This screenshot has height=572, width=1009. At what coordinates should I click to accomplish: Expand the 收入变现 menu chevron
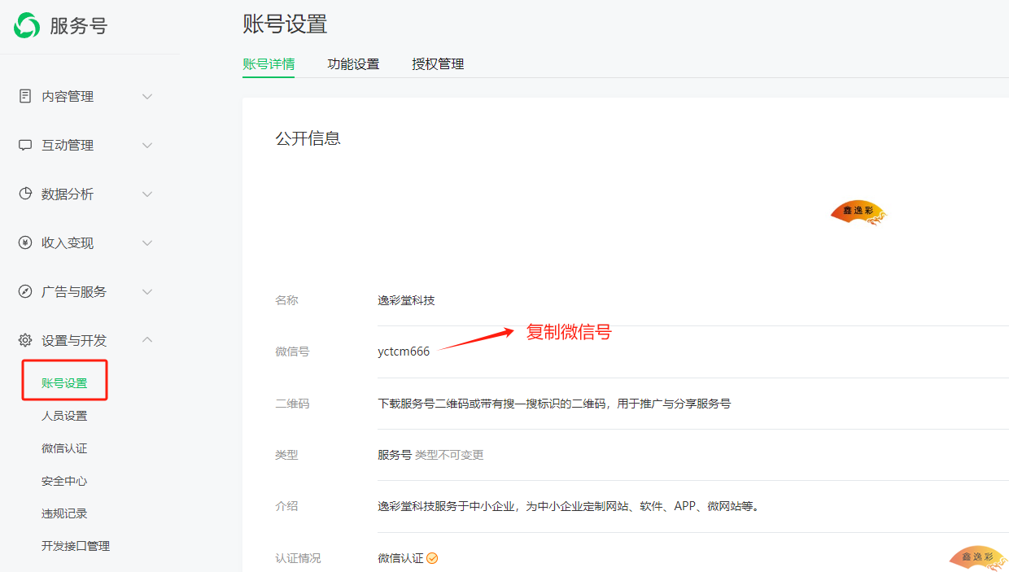(x=147, y=242)
